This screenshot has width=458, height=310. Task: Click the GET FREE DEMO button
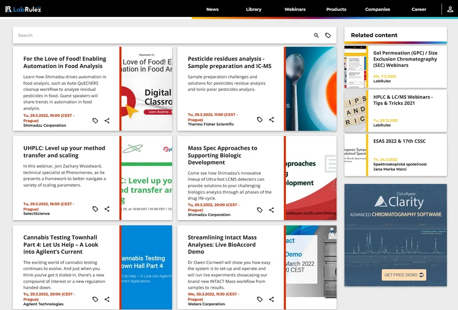coord(404,275)
